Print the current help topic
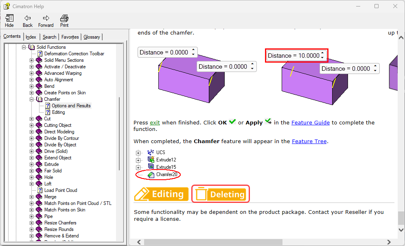Screen dimensions: 405x246 click(64, 18)
